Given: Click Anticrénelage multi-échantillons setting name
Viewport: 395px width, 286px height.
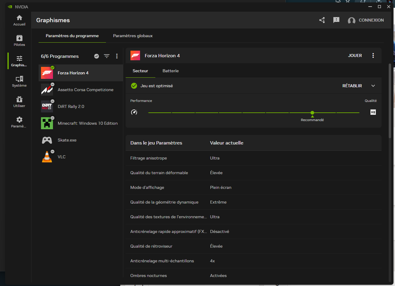Looking at the screenshot, I should pyautogui.click(x=162, y=261).
